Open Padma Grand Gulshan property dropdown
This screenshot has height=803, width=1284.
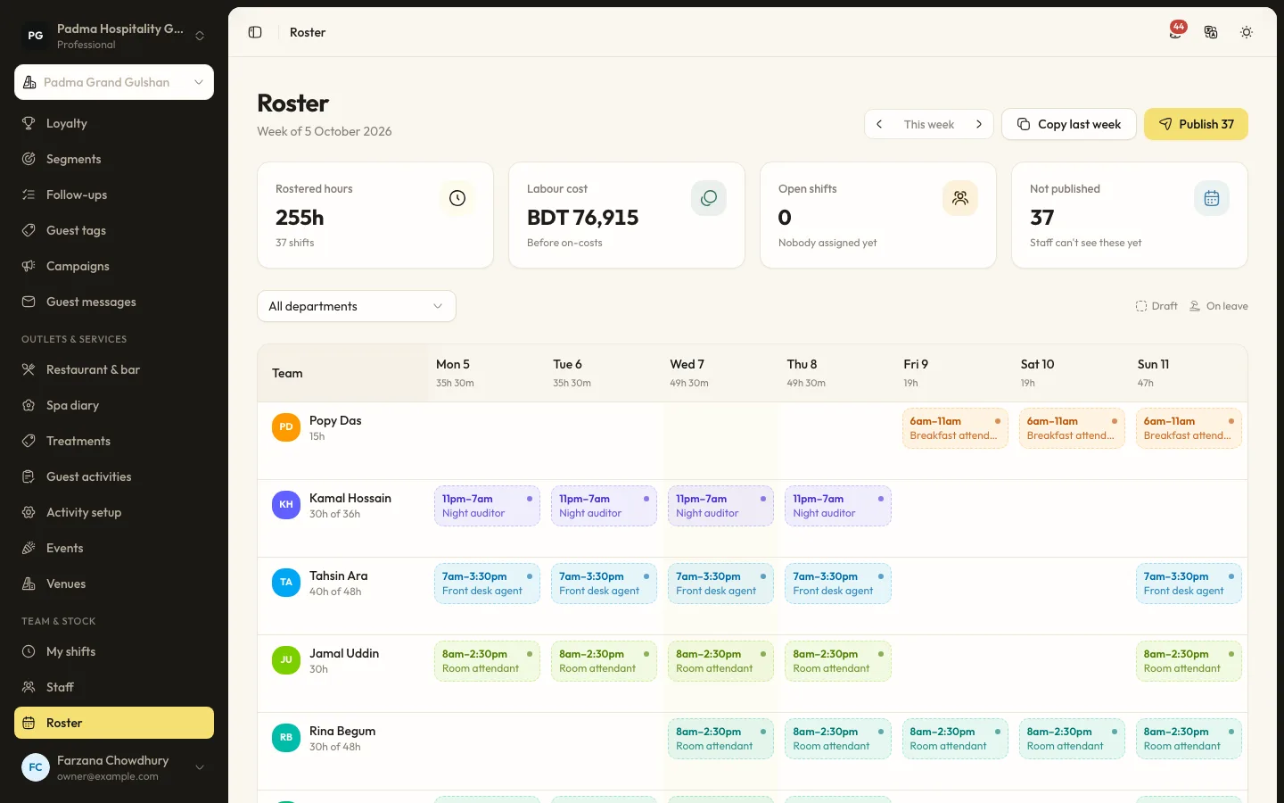114,82
